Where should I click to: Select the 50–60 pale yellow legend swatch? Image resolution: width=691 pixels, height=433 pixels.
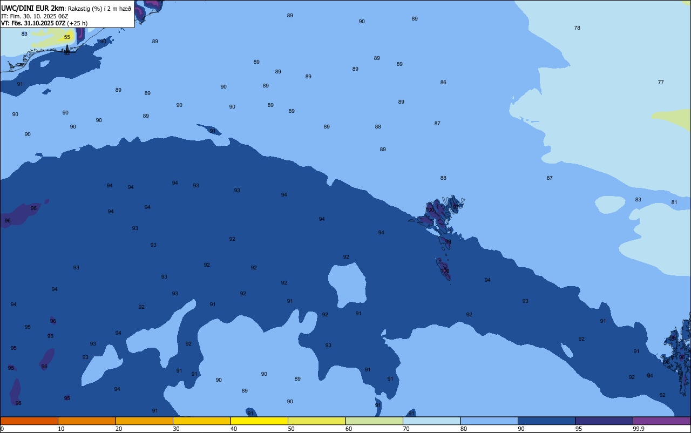[x=316, y=421]
